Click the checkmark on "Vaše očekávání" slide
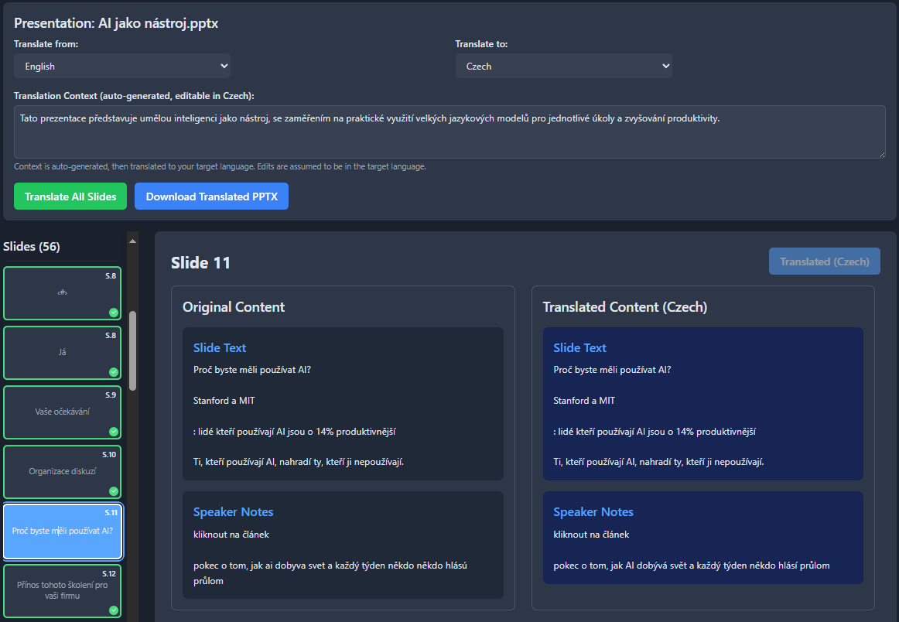Screen dimensions: 899x622 (x=114, y=432)
